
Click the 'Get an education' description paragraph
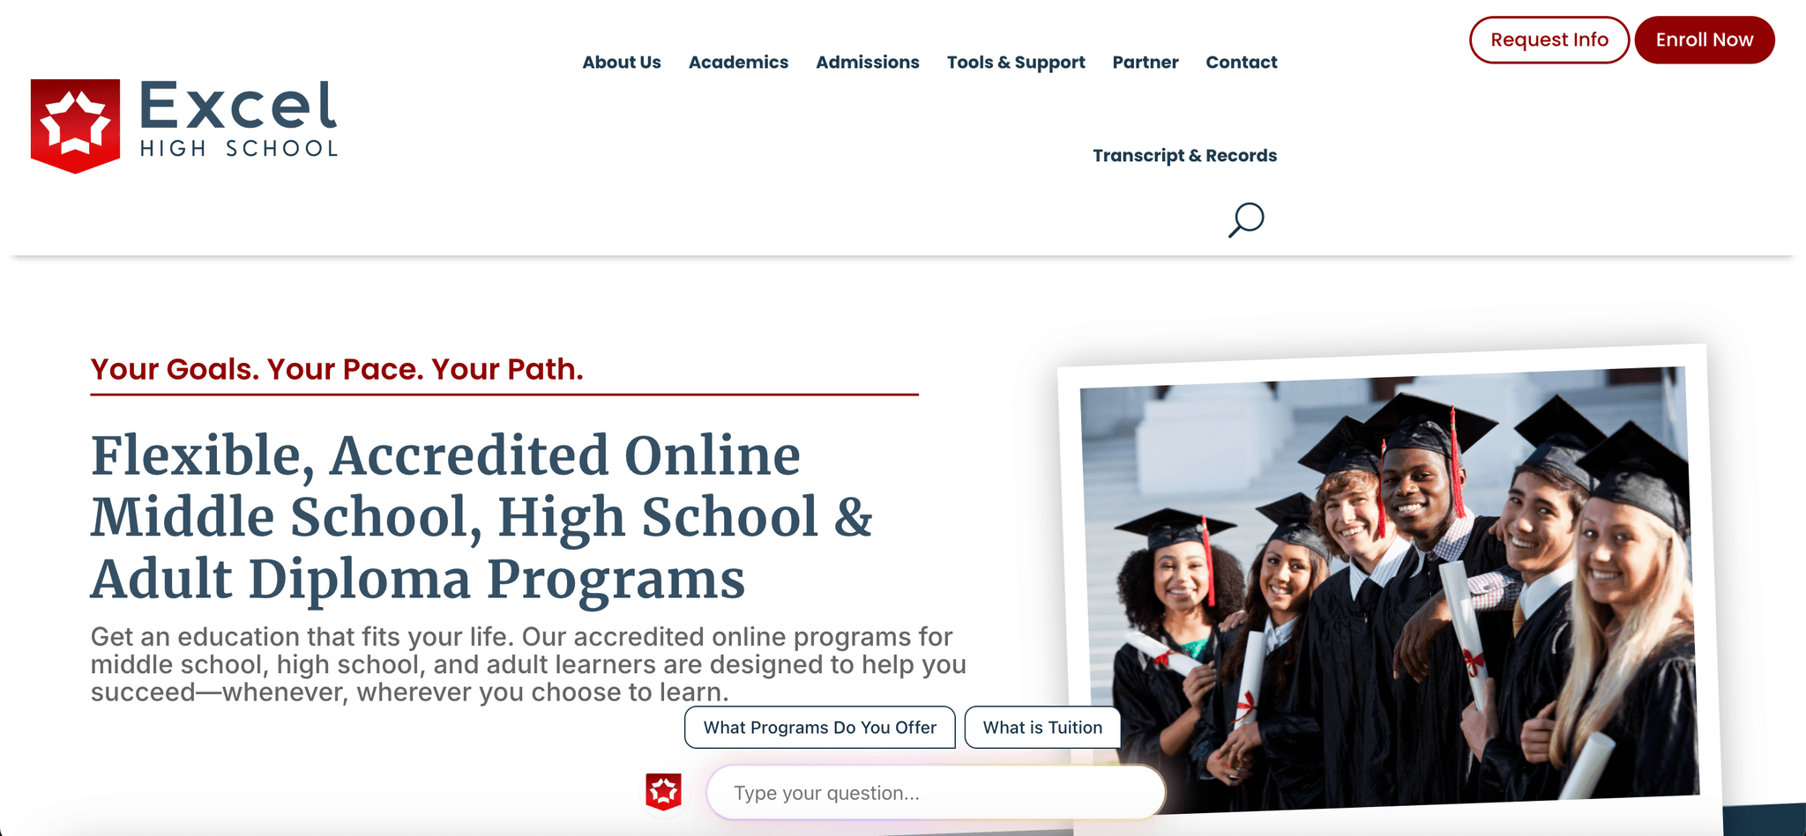click(x=528, y=664)
